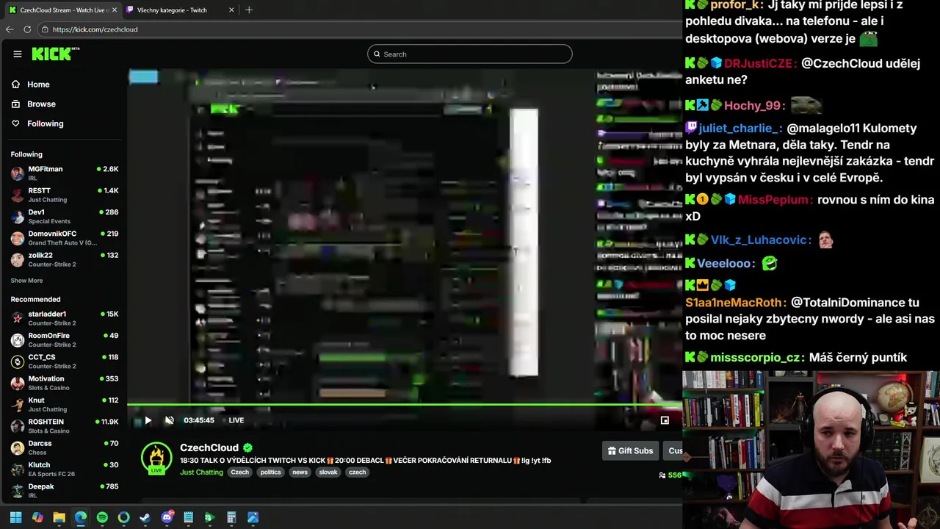Open Deepak channel in Recommended list
940x529 pixels.
coord(65,490)
